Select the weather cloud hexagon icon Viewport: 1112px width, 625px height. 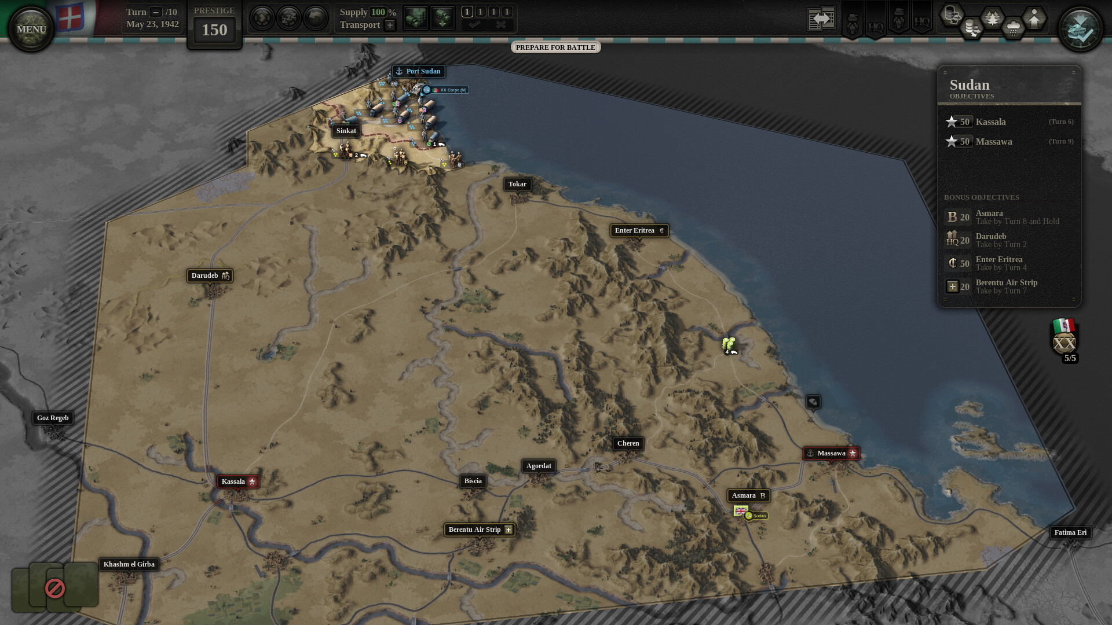tap(1013, 27)
